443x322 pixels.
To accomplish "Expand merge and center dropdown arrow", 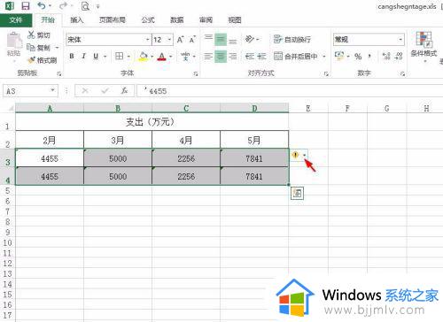I will (x=324, y=56).
